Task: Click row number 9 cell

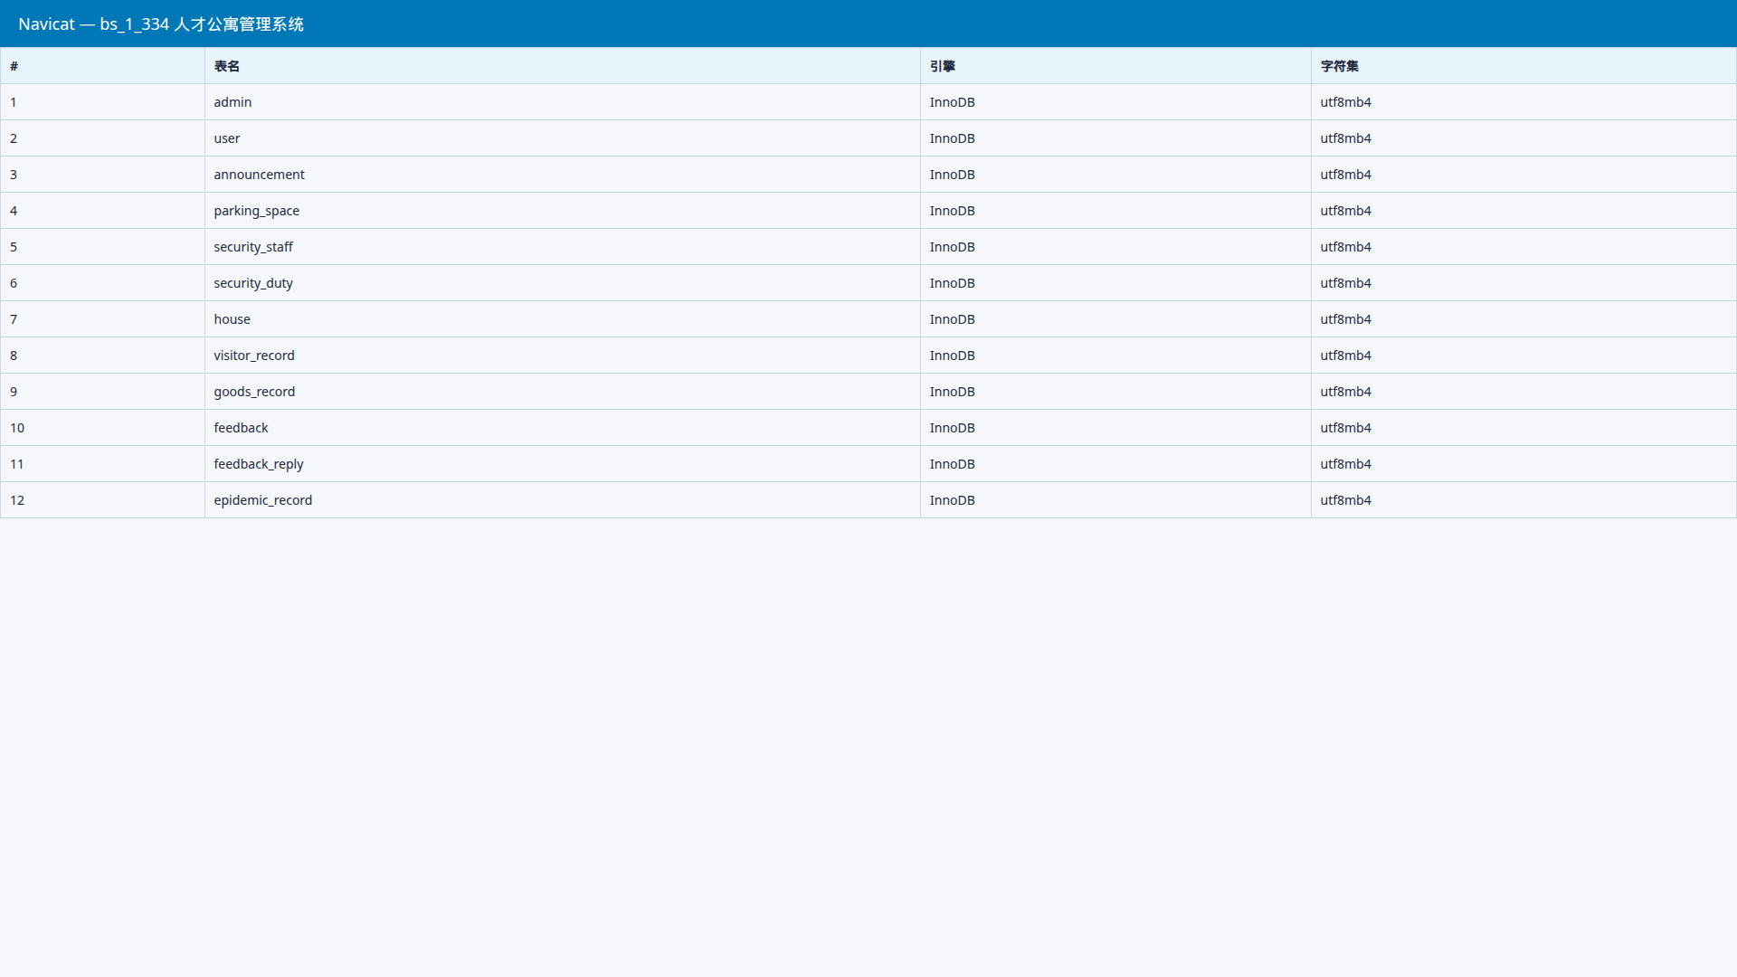Action: point(102,392)
